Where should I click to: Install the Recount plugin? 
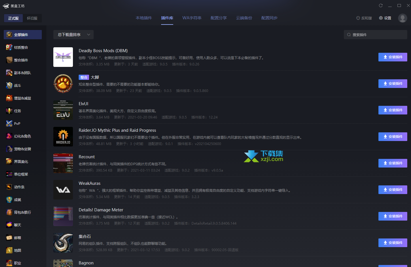point(393,163)
